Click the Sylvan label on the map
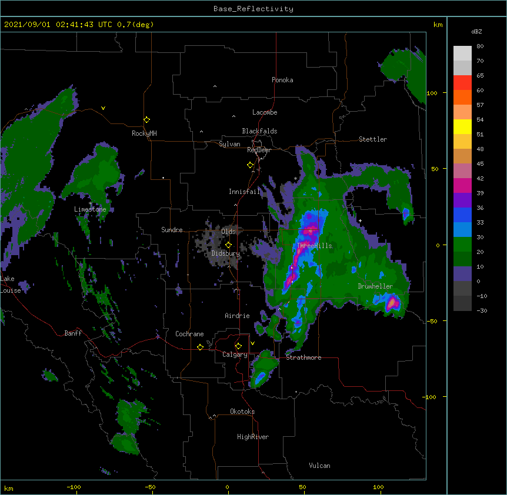The height and width of the screenshot is (495, 507). coord(229,144)
